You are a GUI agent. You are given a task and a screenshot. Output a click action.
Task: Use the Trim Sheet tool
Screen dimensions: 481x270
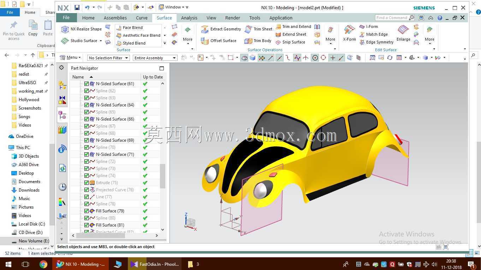tap(259, 29)
